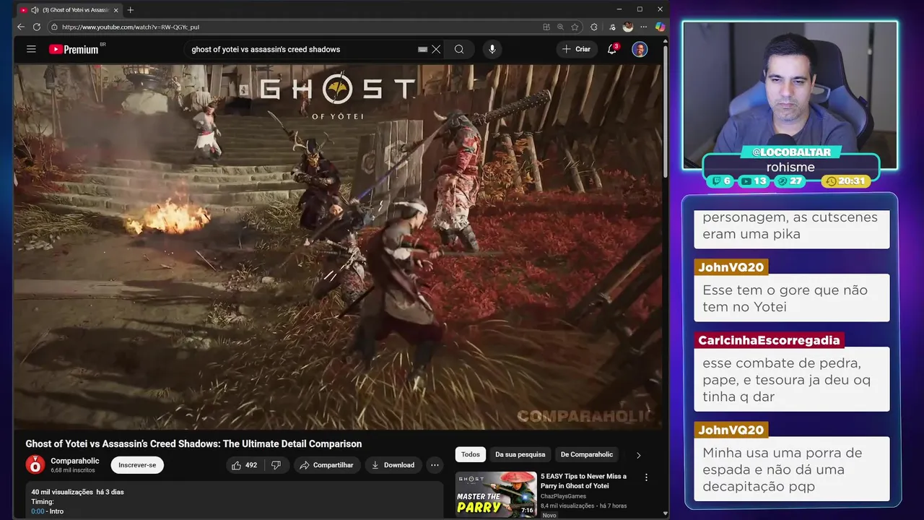Click '40 mil visualizações há 3 dias'

(x=77, y=492)
